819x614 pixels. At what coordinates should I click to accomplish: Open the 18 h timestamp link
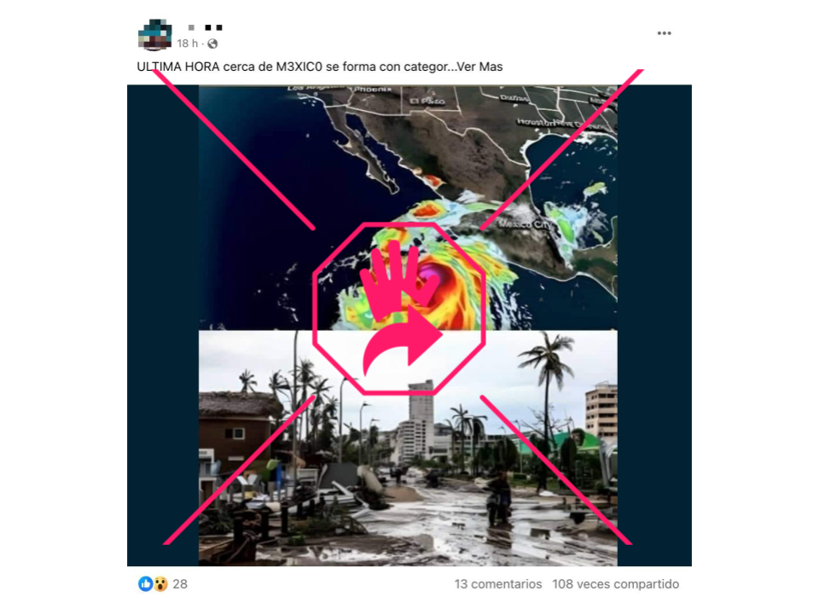187,43
